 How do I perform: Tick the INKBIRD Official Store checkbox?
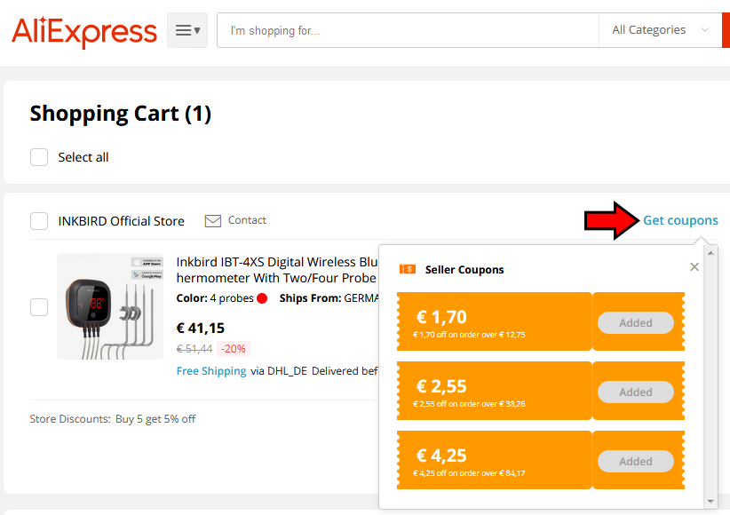[x=39, y=221]
